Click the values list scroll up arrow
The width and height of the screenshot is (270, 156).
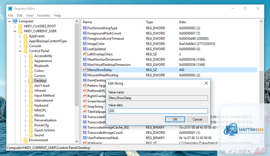(261, 21)
